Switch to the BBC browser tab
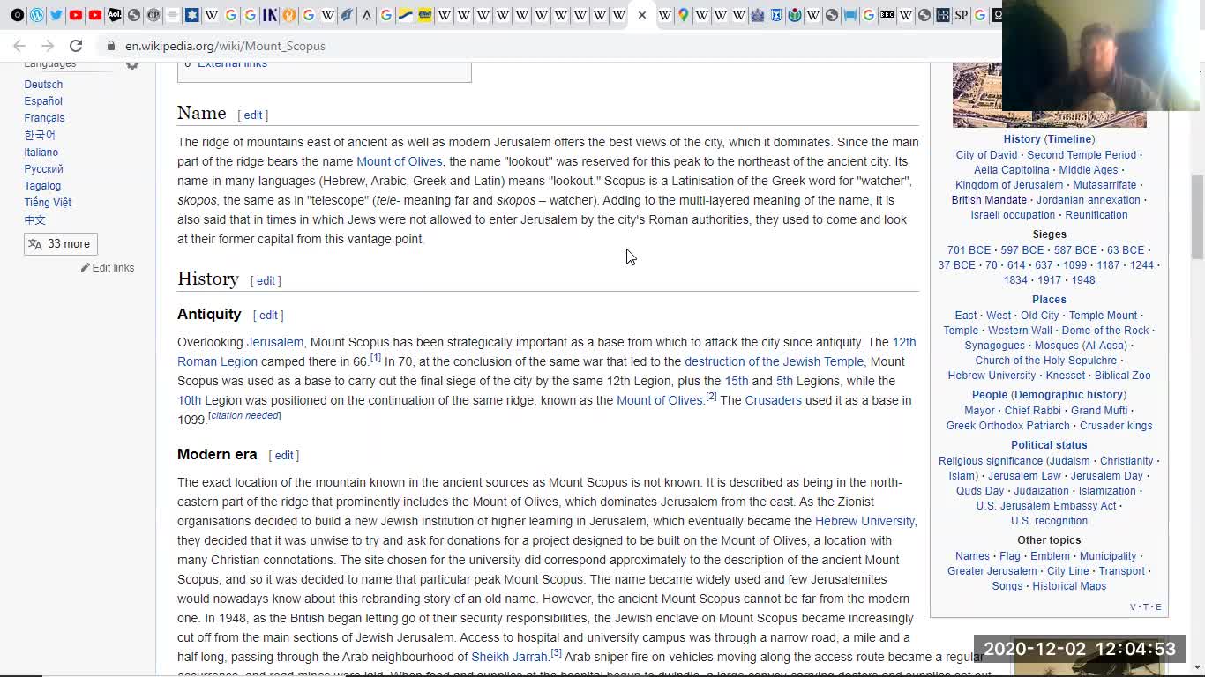The image size is (1205, 677). coord(887,15)
